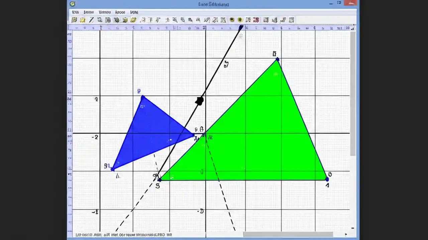Click the green sphere icon on the toolbar
The width and height of the screenshot is (428, 240).
click(x=232, y=20)
